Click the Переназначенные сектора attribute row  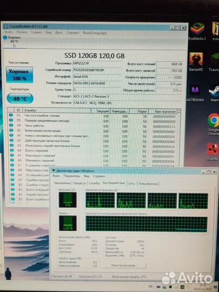pyautogui.click(x=94, y=121)
